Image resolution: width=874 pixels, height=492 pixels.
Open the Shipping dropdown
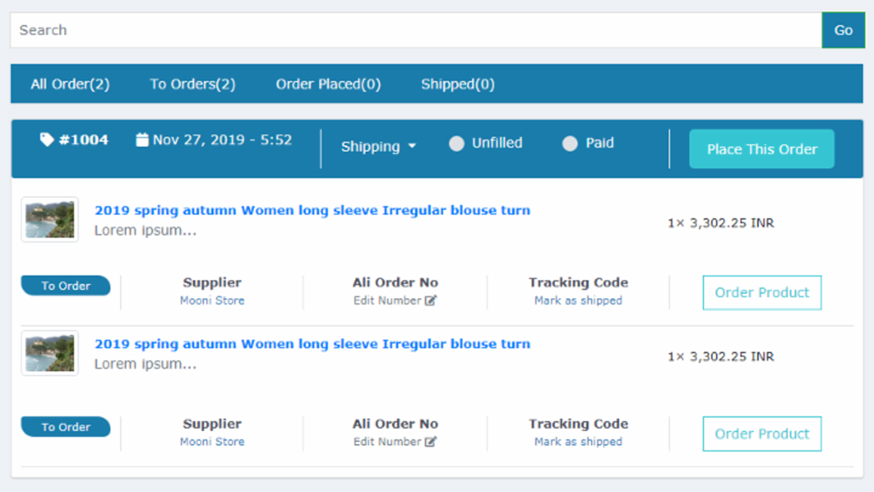point(378,146)
